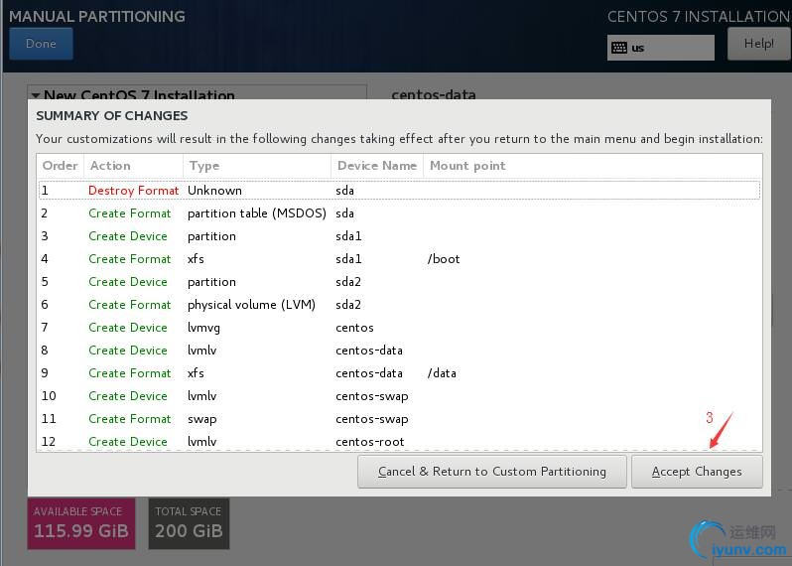Select row 8 lvmlv centos-data
The image size is (792, 566).
[399, 351]
